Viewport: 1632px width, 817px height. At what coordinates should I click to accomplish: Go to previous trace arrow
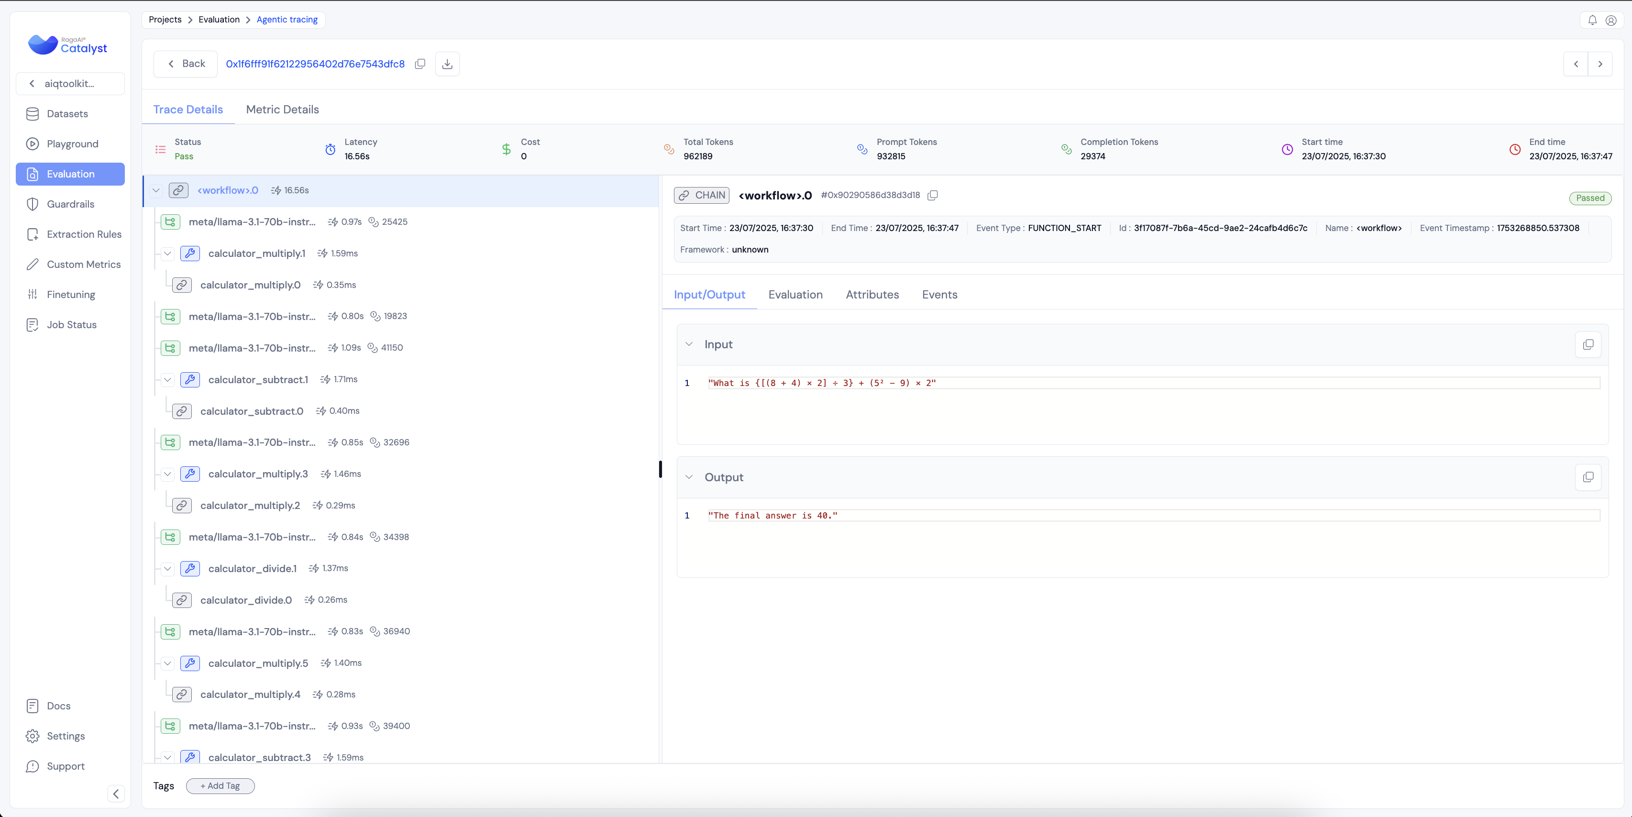(x=1576, y=64)
